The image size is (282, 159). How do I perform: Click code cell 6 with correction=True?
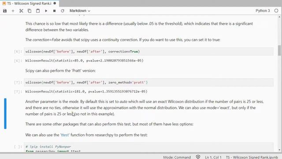tap(148, 52)
